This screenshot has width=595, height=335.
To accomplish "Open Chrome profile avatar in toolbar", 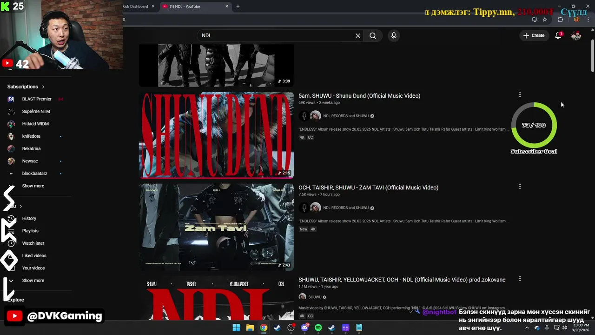I will pos(576,20).
